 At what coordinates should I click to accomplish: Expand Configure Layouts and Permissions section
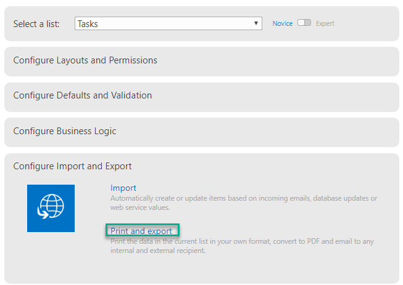tap(202, 62)
